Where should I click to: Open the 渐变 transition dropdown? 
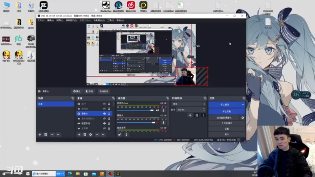point(189,104)
